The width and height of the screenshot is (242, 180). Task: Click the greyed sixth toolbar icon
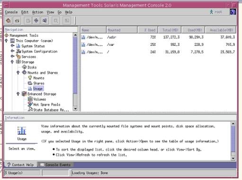(x=55, y=20)
